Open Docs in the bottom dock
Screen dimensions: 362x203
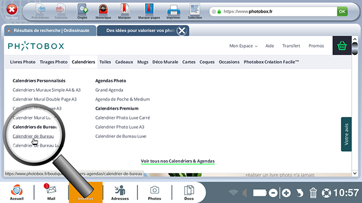click(189, 192)
